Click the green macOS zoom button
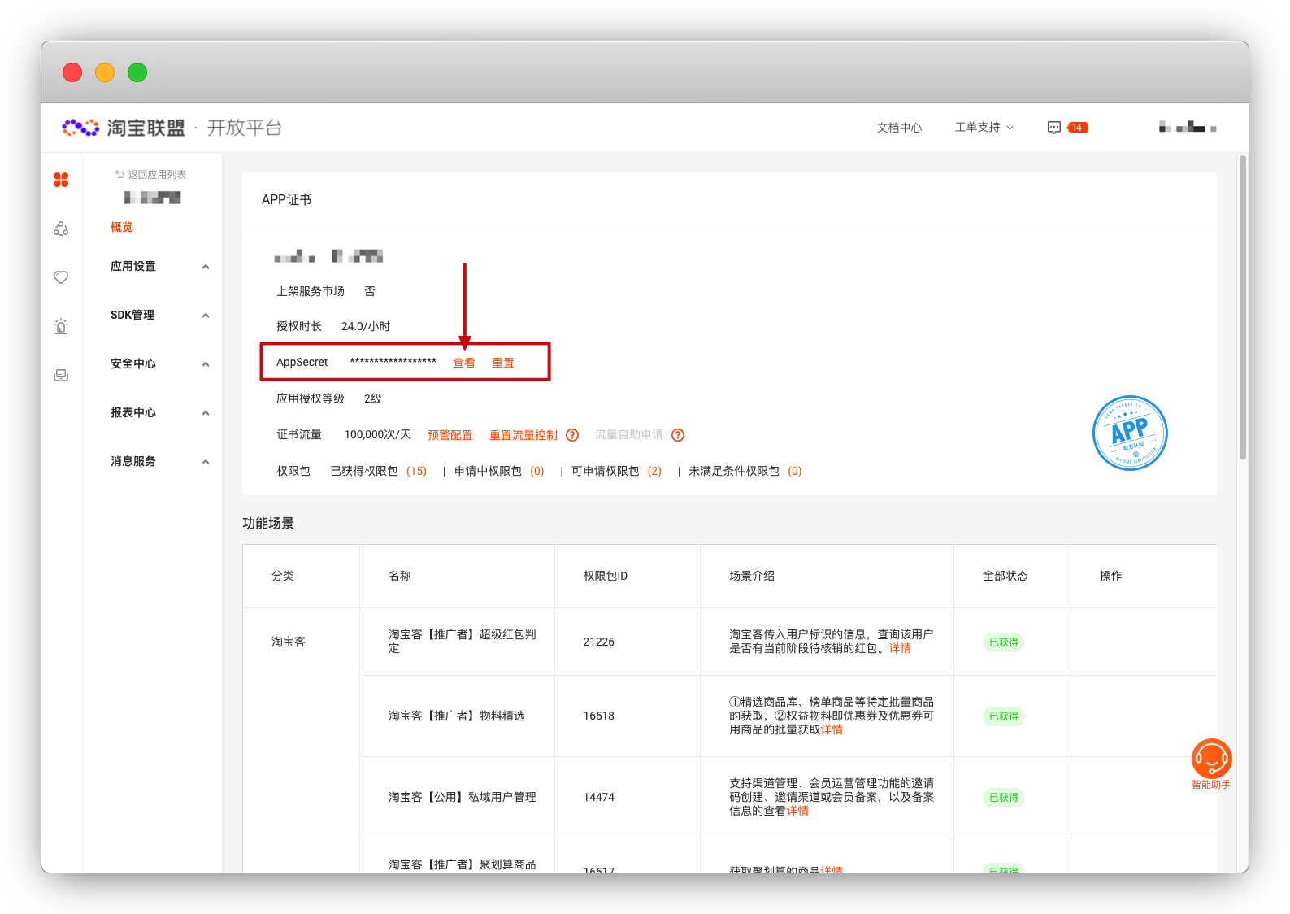 [x=137, y=72]
